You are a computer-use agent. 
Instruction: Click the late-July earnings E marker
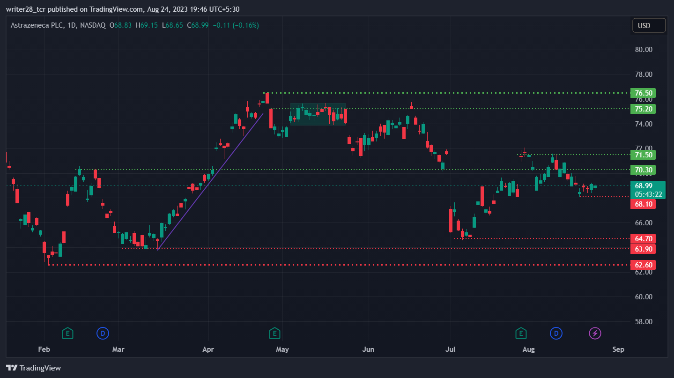click(x=520, y=334)
